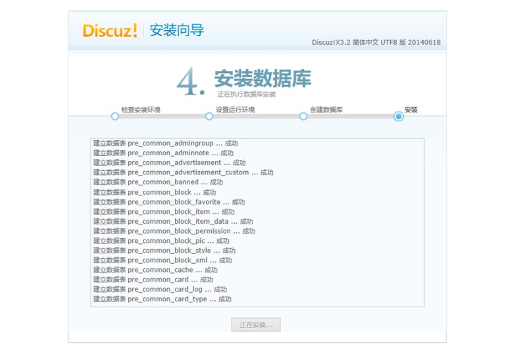Select log line pre_common_block_style

tap(164, 251)
